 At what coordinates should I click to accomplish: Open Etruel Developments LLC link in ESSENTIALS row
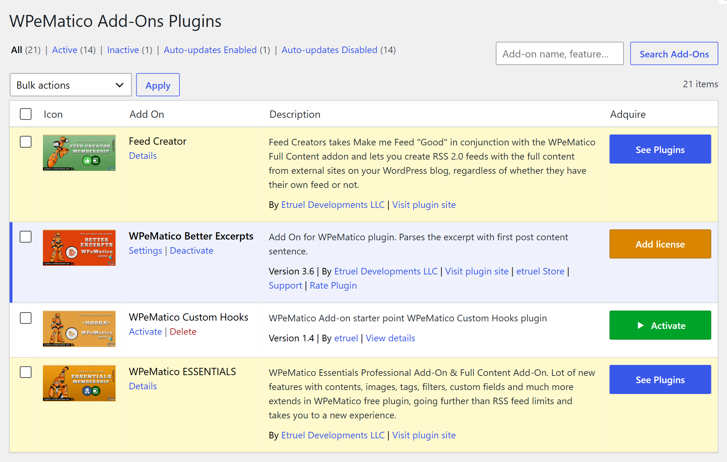(x=333, y=435)
